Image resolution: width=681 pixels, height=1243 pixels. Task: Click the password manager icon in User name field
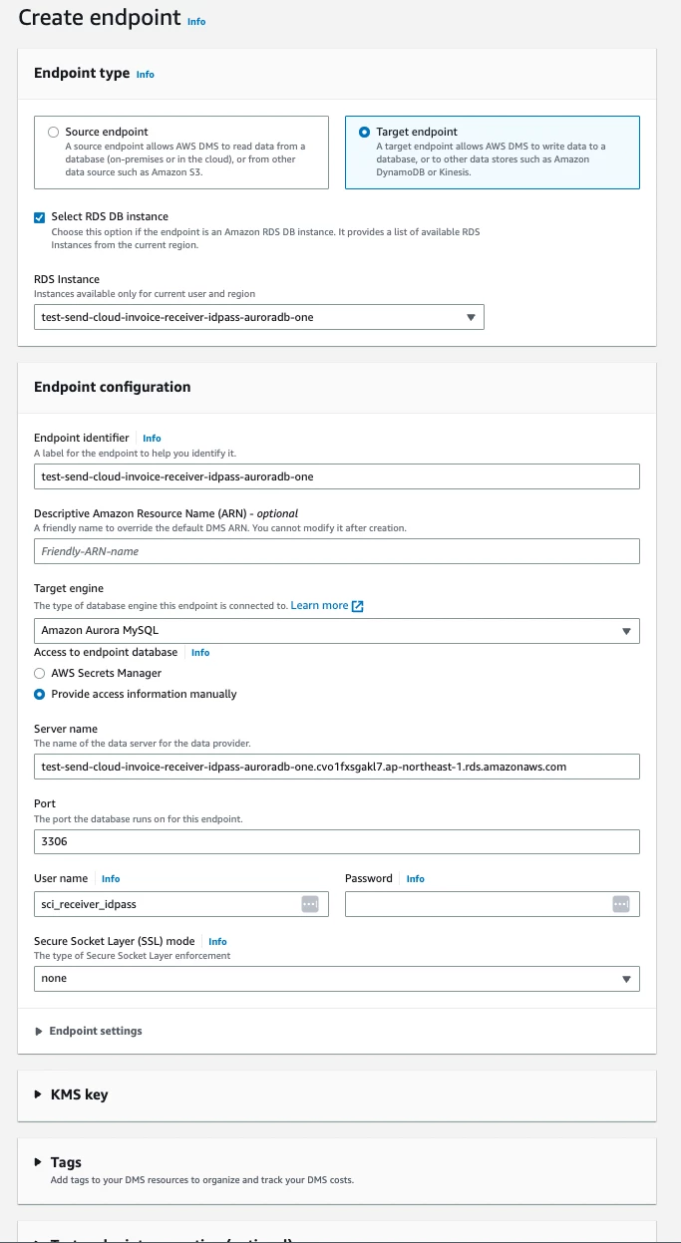(309, 904)
